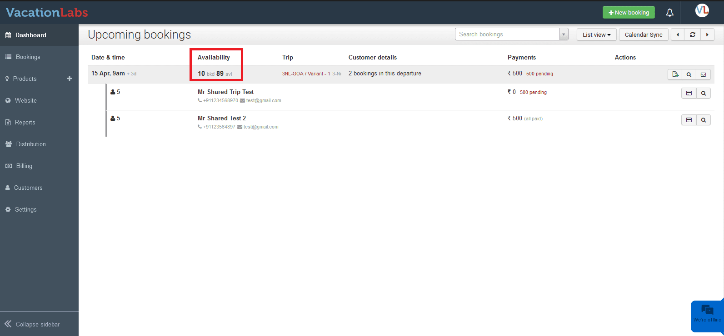Click magnifier icon for Mr Shared Test 2

703,120
